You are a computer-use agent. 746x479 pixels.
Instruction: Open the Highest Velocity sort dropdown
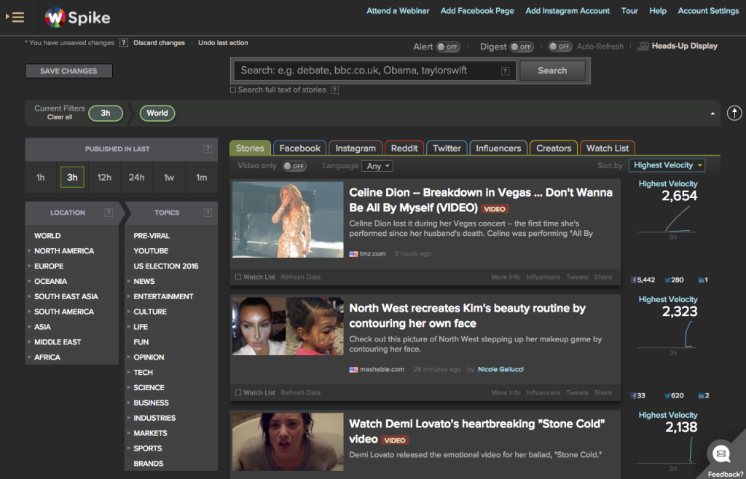[667, 165]
